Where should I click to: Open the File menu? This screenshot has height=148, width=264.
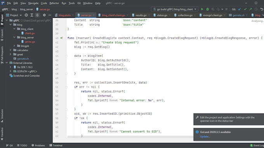coord(9,3)
